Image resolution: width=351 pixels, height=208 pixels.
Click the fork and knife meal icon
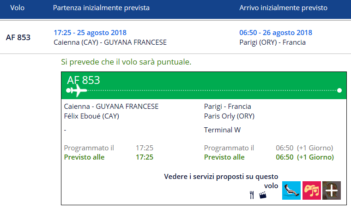coord(252,195)
